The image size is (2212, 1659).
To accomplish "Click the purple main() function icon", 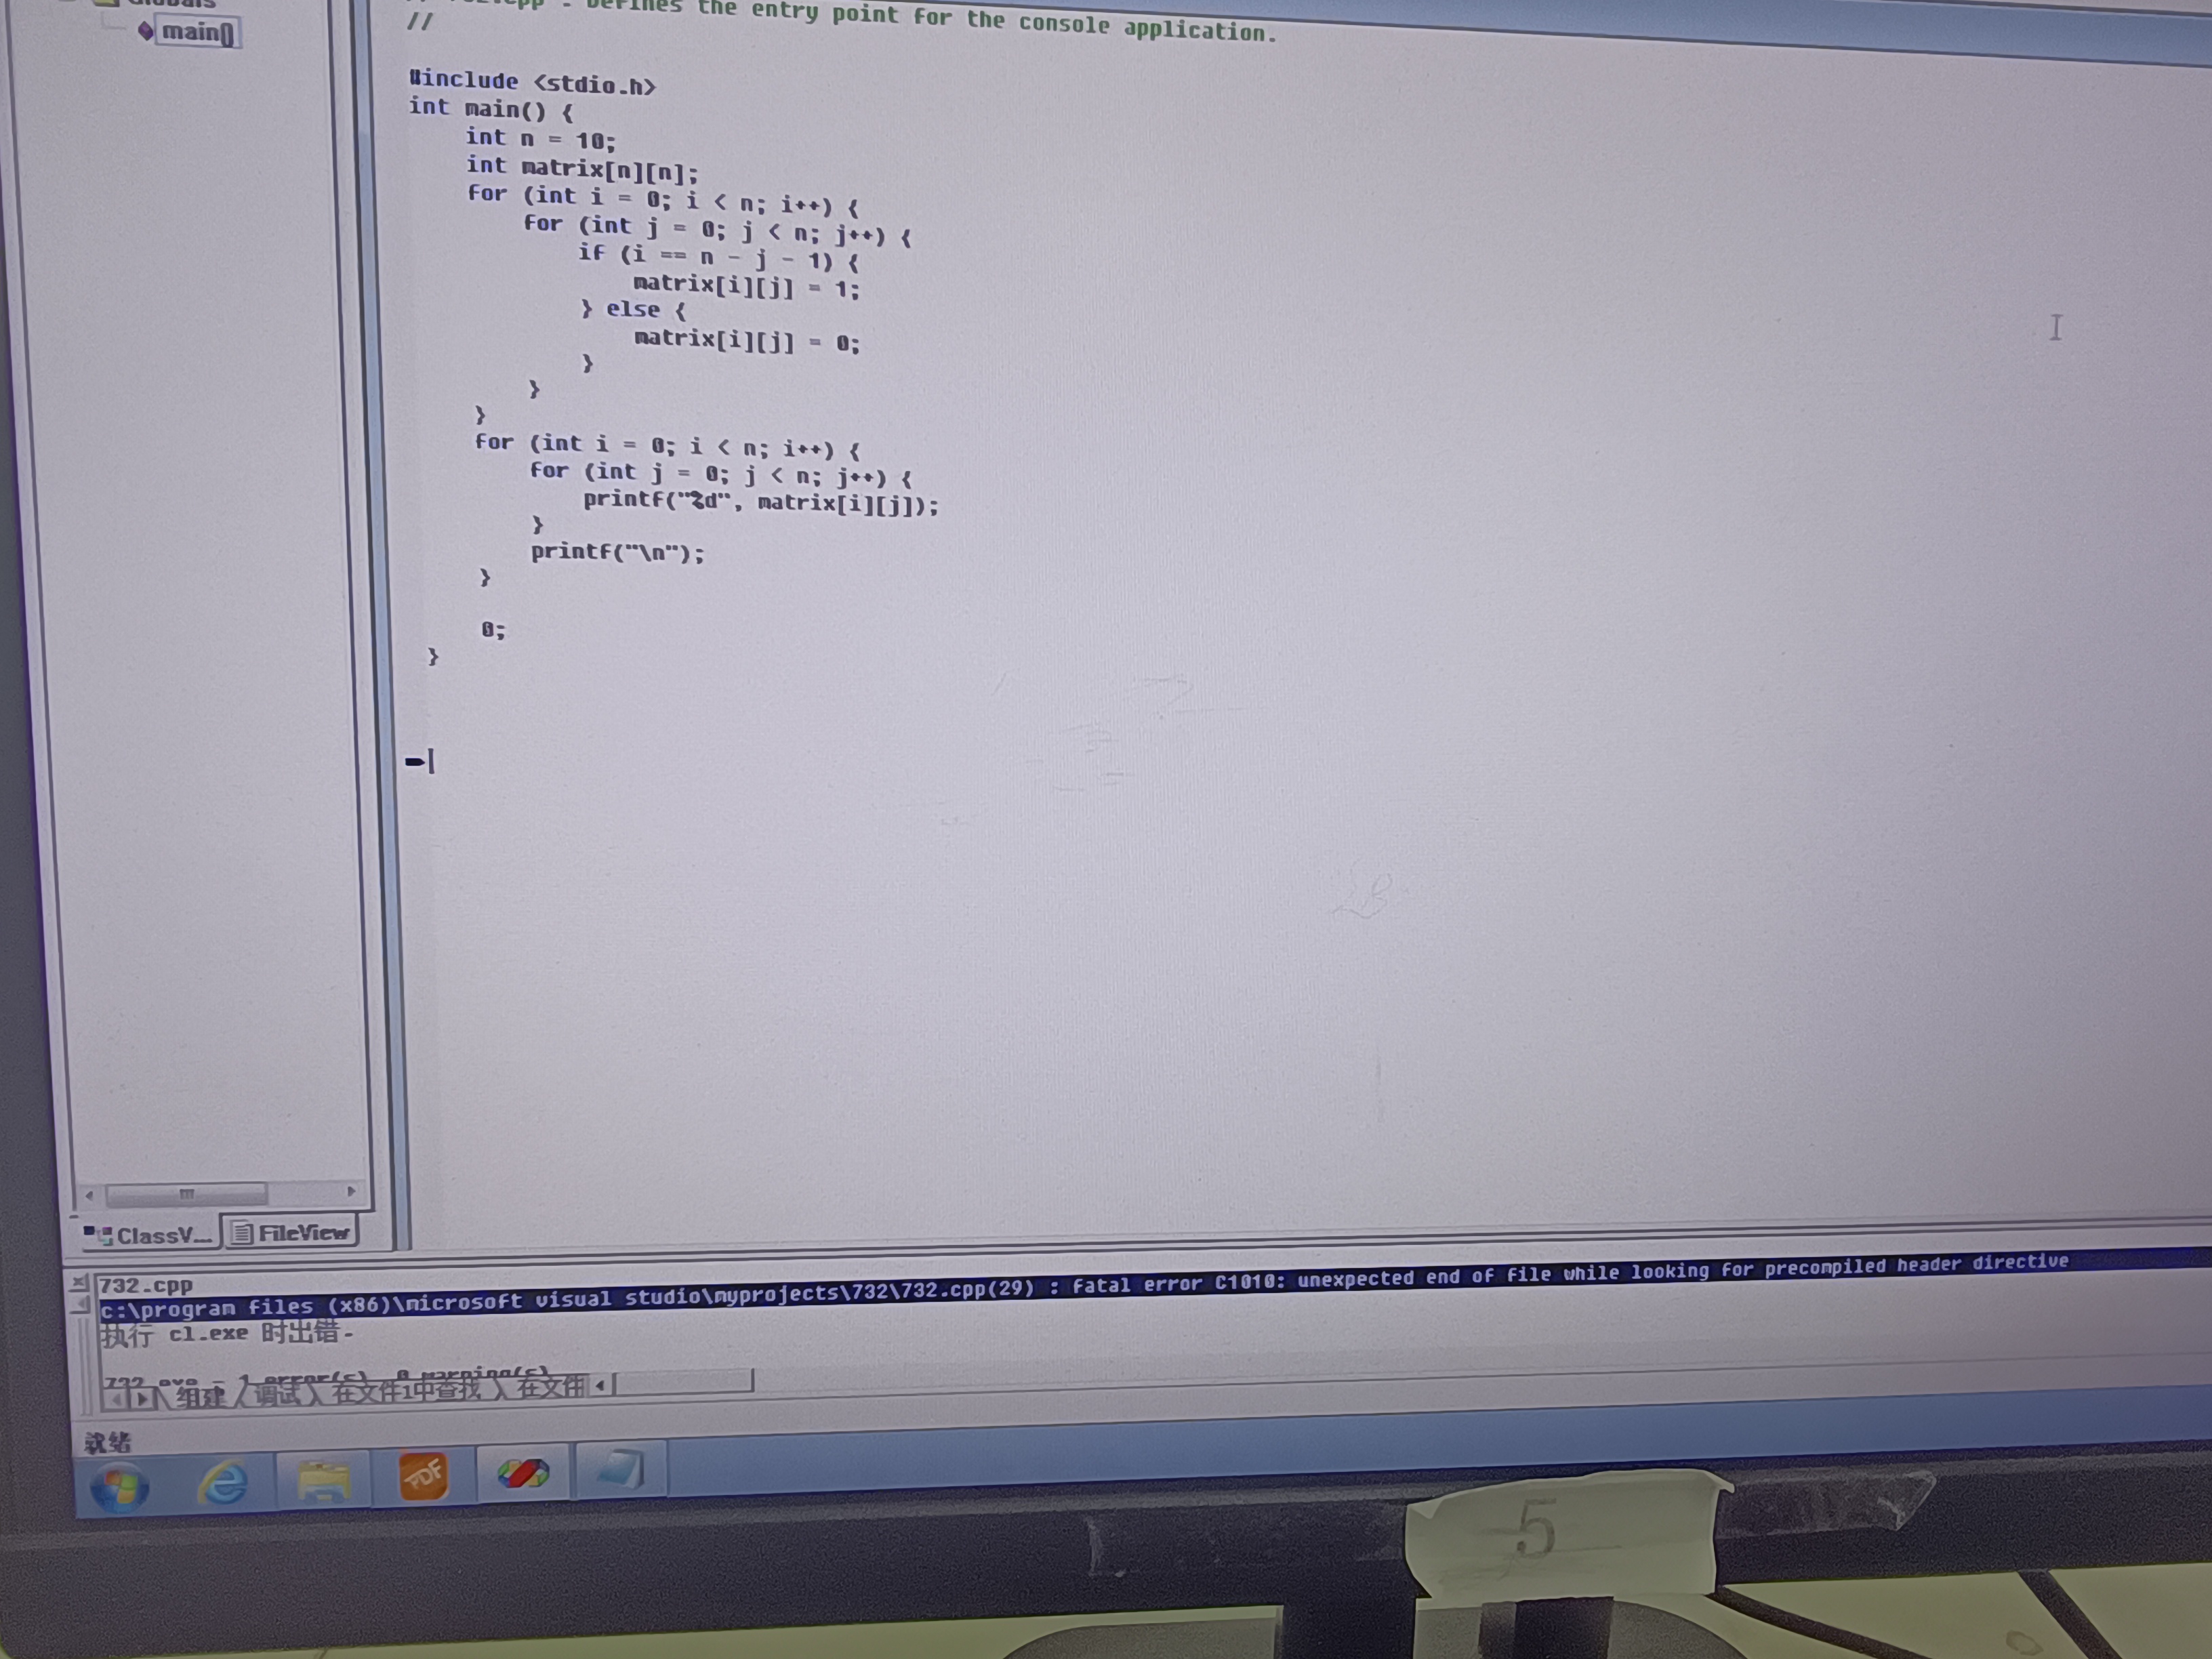I will tap(146, 31).
